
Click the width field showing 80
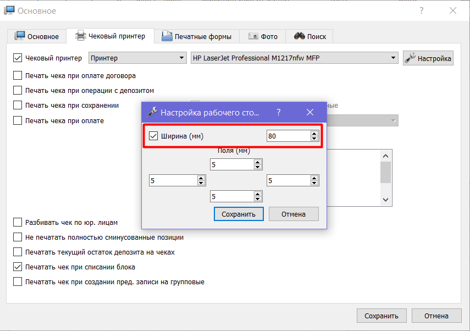point(289,136)
